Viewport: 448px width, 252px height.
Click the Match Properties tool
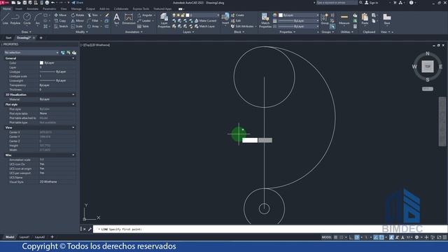pyautogui.click(x=265, y=20)
